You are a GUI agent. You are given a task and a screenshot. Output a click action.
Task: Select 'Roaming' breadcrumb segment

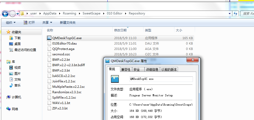pos(70,13)
